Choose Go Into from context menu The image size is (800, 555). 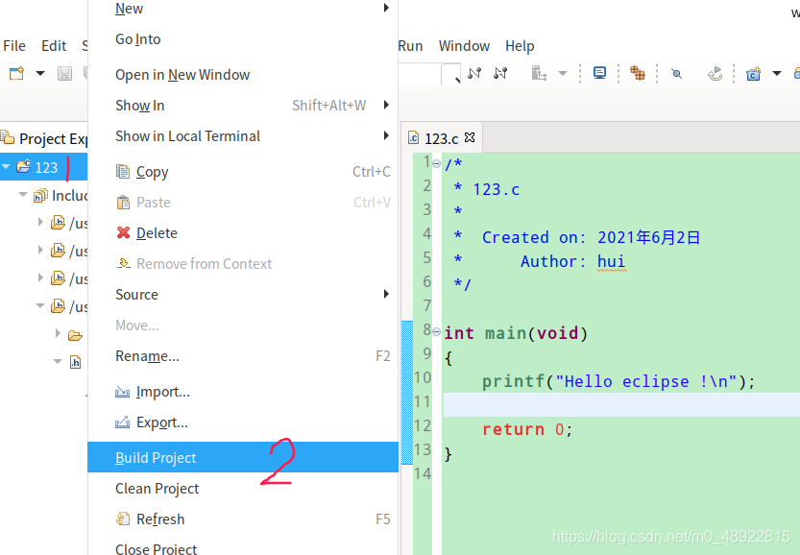coord(243,39)
